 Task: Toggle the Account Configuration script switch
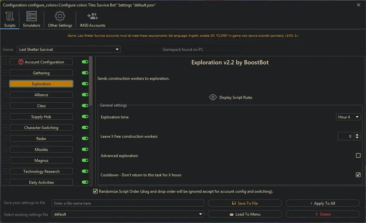(x=85, y=62)
